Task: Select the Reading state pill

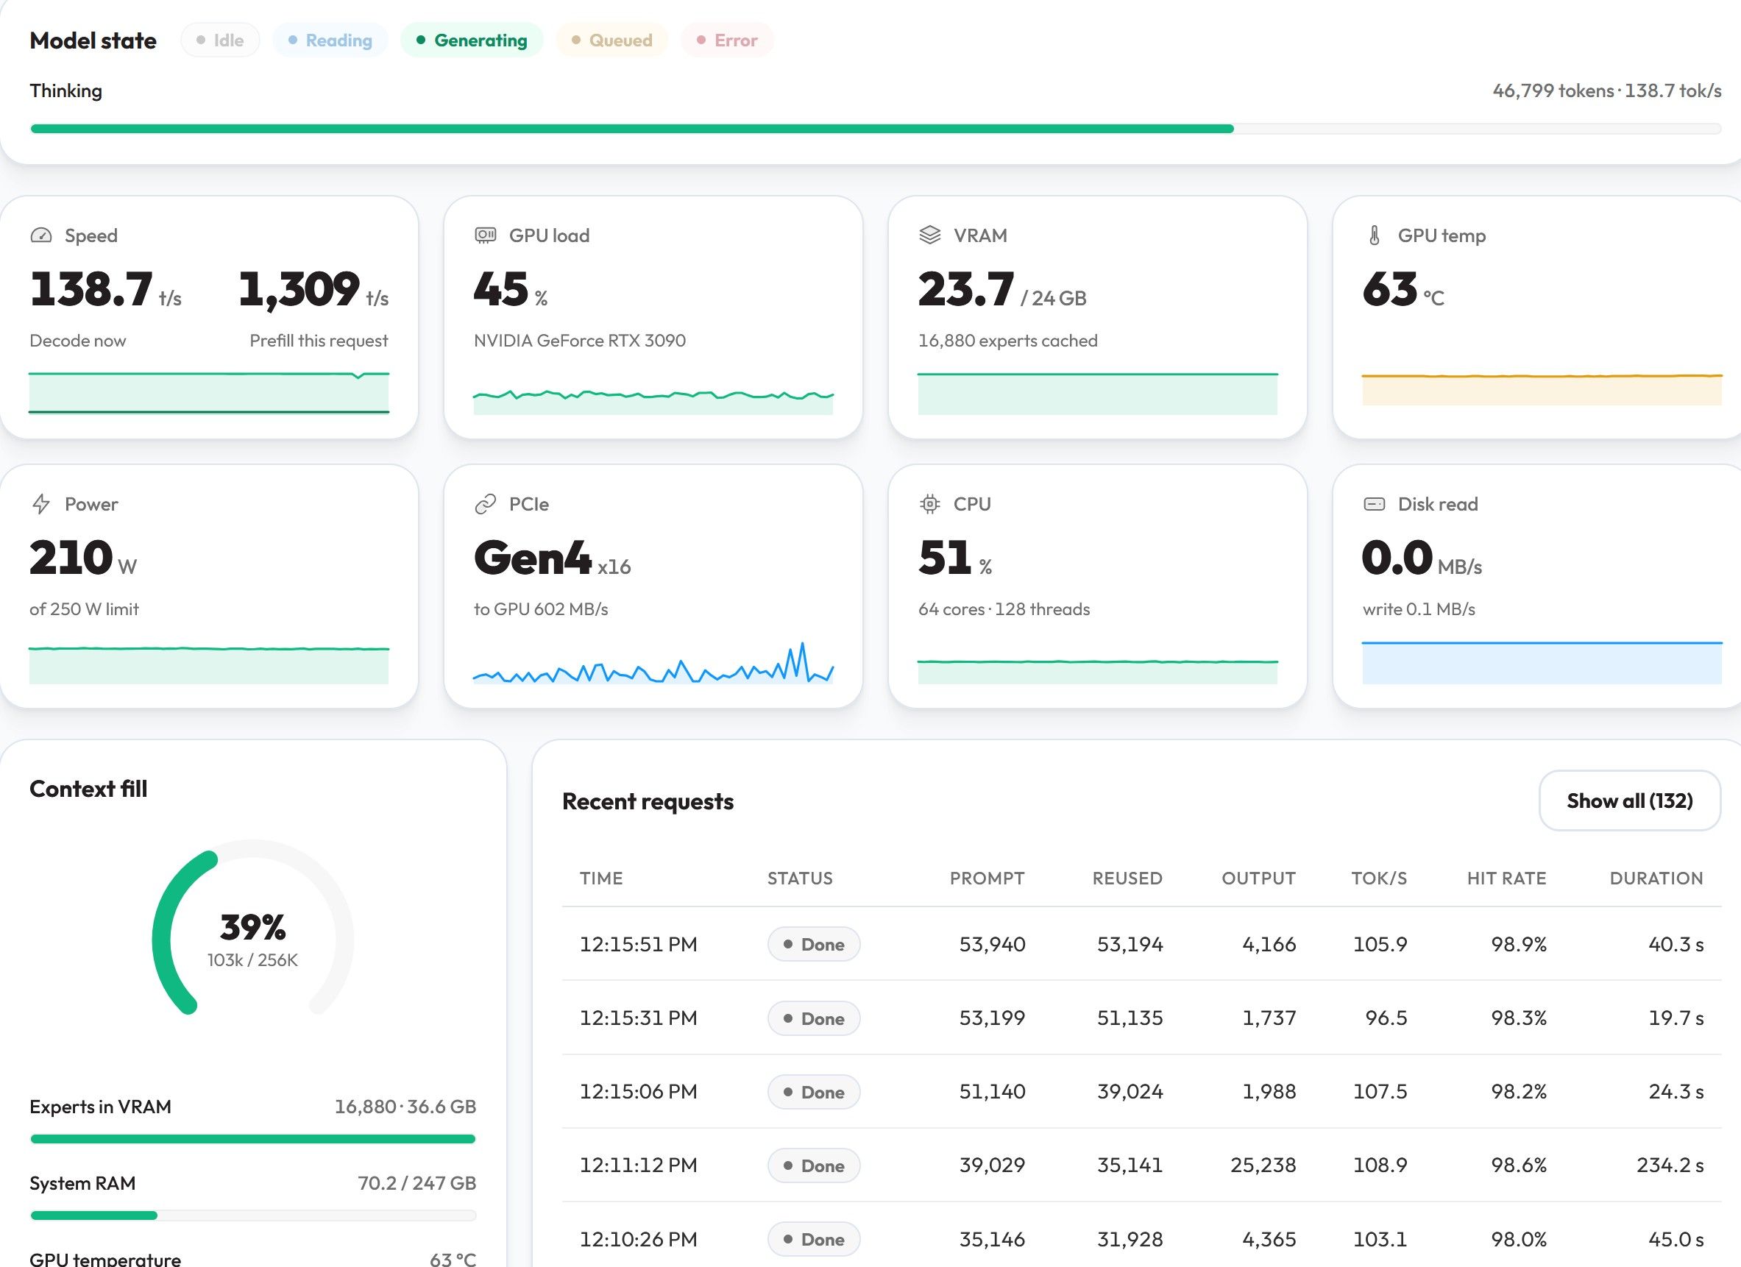Action: 330,40
